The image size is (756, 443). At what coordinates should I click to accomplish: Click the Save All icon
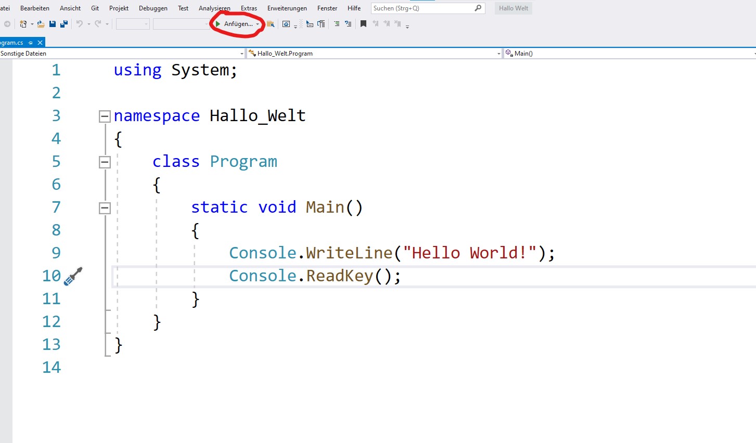pyautogui.click(x=64, y=24)
